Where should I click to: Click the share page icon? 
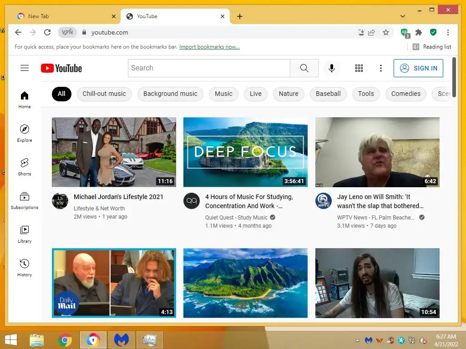[371, 32]
